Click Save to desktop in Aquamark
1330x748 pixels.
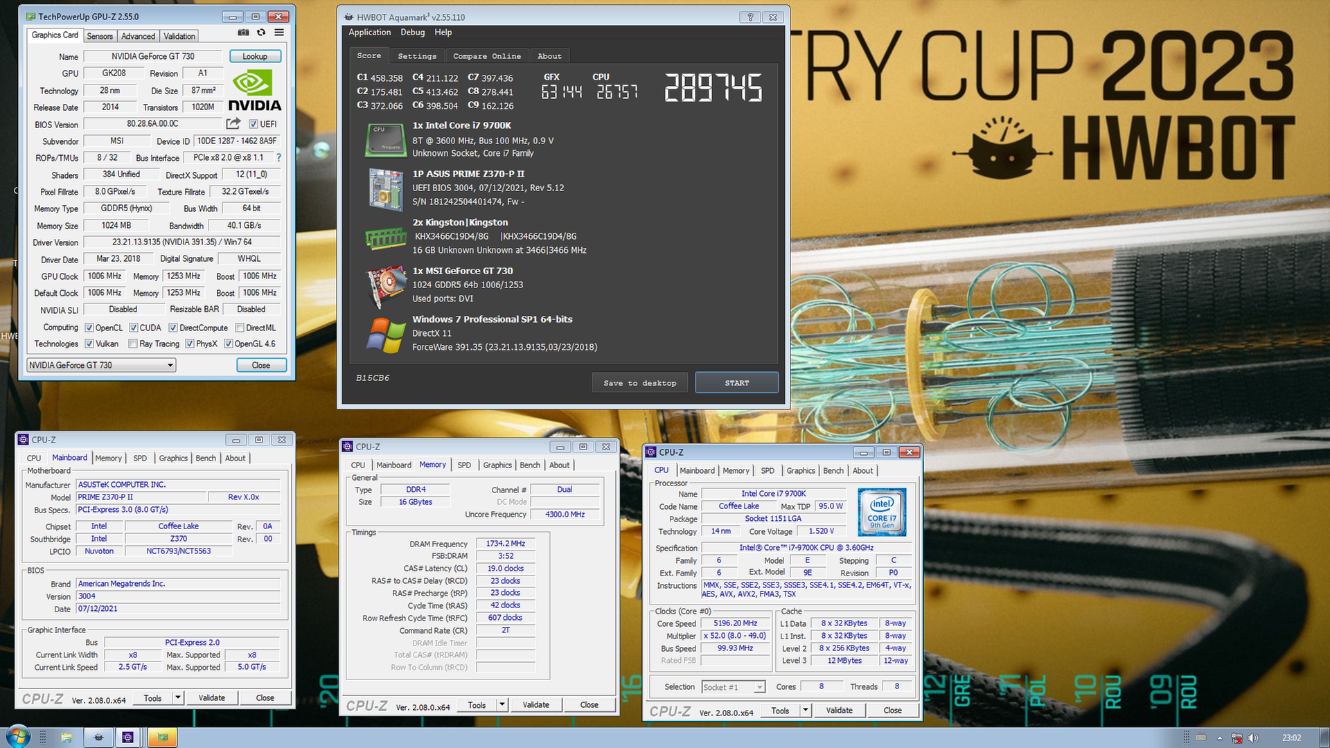[640, 383]
